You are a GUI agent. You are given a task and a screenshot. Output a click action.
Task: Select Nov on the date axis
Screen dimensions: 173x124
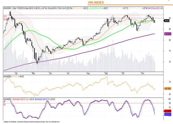(x=143, y=73)
